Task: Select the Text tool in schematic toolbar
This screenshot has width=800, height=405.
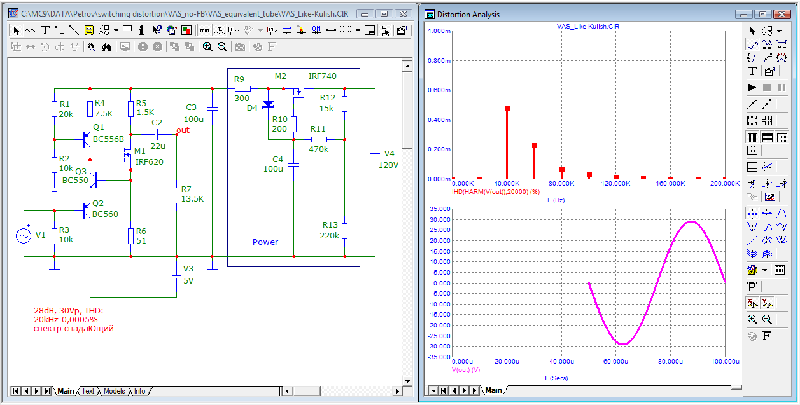Action: pos(45,31)
